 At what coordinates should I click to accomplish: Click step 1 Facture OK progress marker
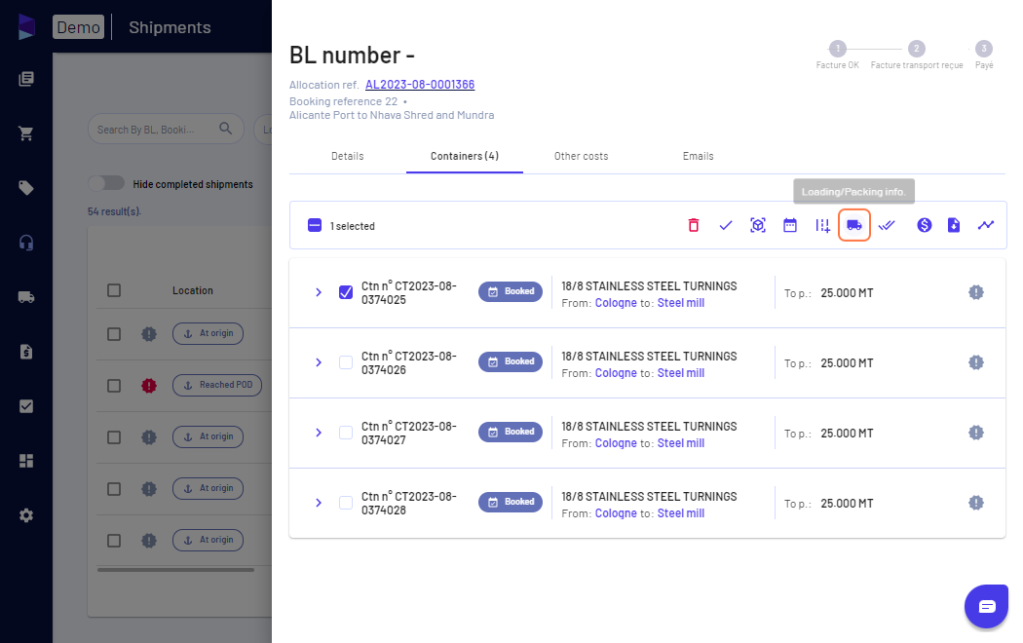pos(838,49)
